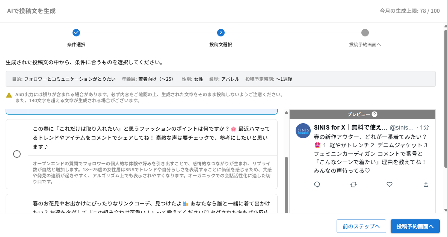The width and height of the screenshot is (447, 237).
Task: Click the retweet icon in preview
Action: point(353,184)
